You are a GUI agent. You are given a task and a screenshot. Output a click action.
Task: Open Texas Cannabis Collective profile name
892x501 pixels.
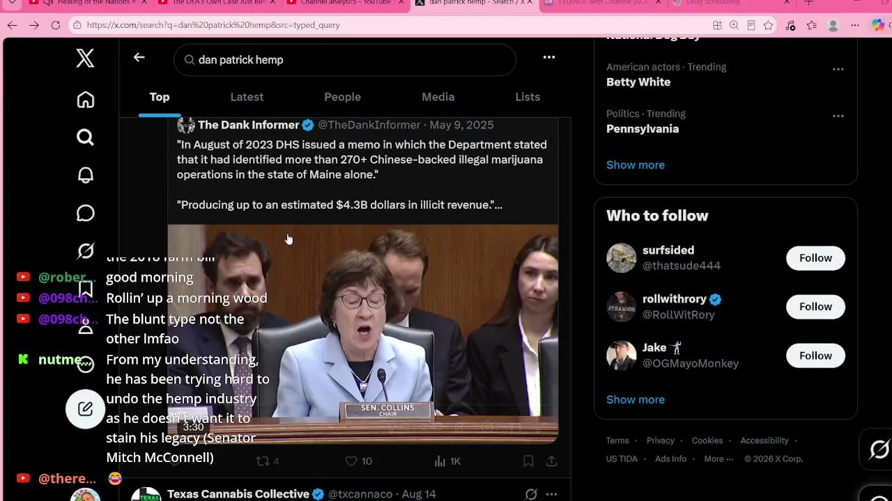(x=238, y=494)
